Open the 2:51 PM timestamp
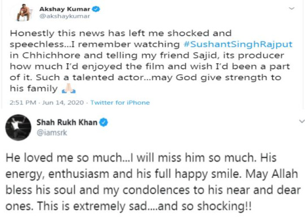 tap(23, 102)
